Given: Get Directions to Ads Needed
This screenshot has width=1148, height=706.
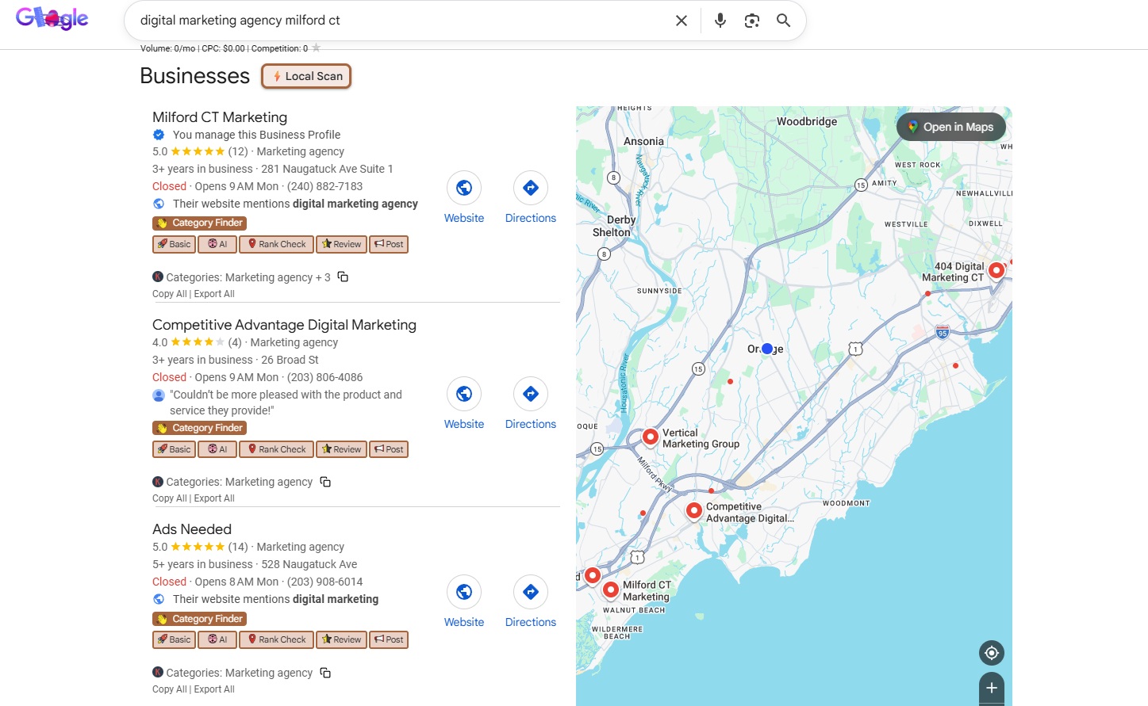Looking at the screenshot, I should [531, 592].
